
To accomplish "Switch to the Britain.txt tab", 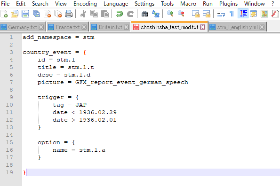I will (110, 27).
